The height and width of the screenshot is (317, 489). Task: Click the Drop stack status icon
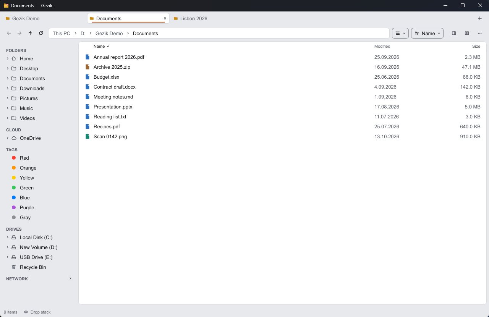click(x=26, y=312)
